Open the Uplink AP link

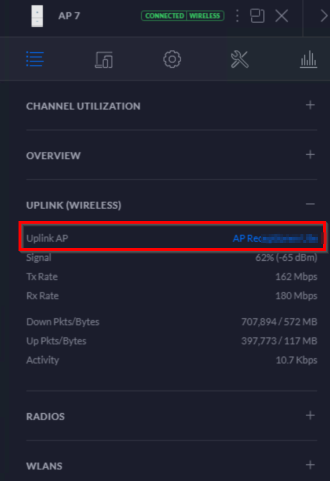pos(275,238)
